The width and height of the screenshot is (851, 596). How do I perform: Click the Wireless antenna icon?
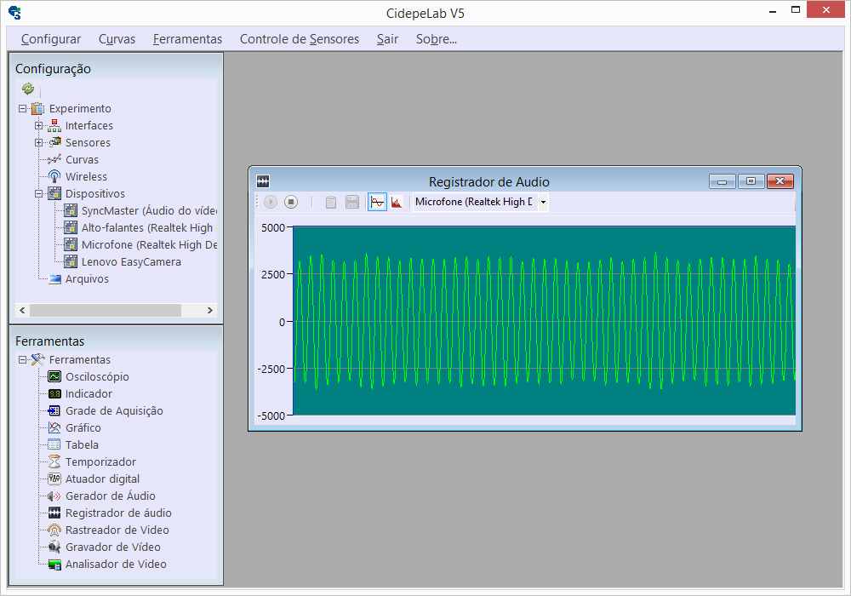coord(54,176)
